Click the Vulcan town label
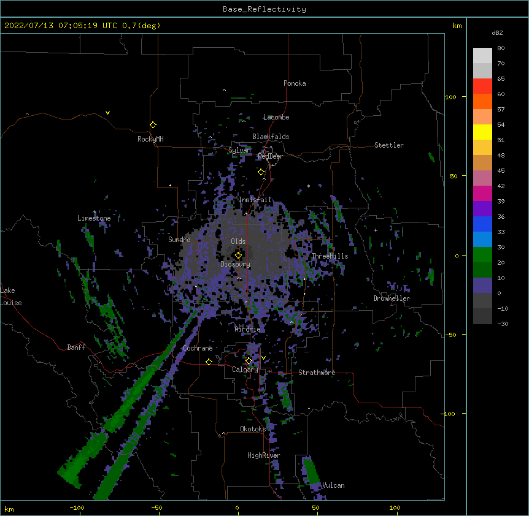This screenshot has height=516, width=529. (333, 485)
